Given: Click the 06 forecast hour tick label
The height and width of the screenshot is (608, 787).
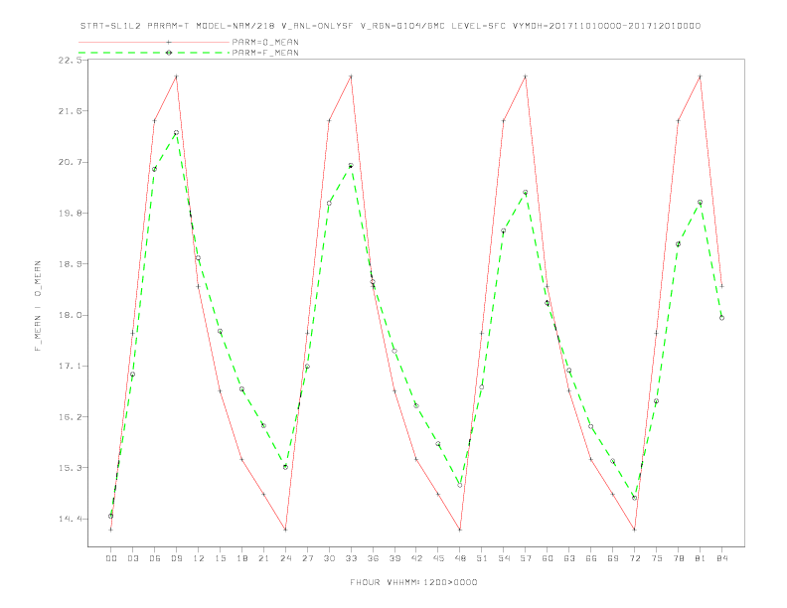Looking at the screenshot, I should click(155, 558).
